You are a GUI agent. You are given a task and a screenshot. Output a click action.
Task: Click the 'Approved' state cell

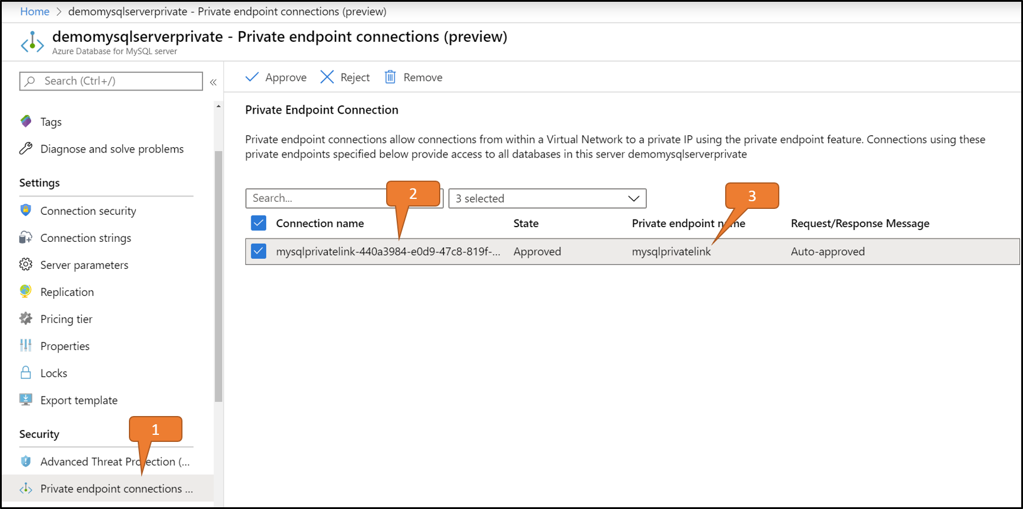click(x=537, y=251)
